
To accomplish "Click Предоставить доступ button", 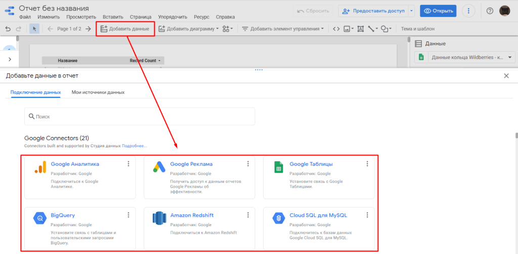I will tap(373, 11).
